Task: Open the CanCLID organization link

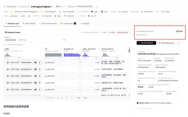Action: point(25,6)
